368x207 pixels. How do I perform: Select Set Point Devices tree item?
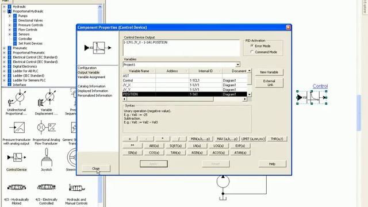click(30, 44)
